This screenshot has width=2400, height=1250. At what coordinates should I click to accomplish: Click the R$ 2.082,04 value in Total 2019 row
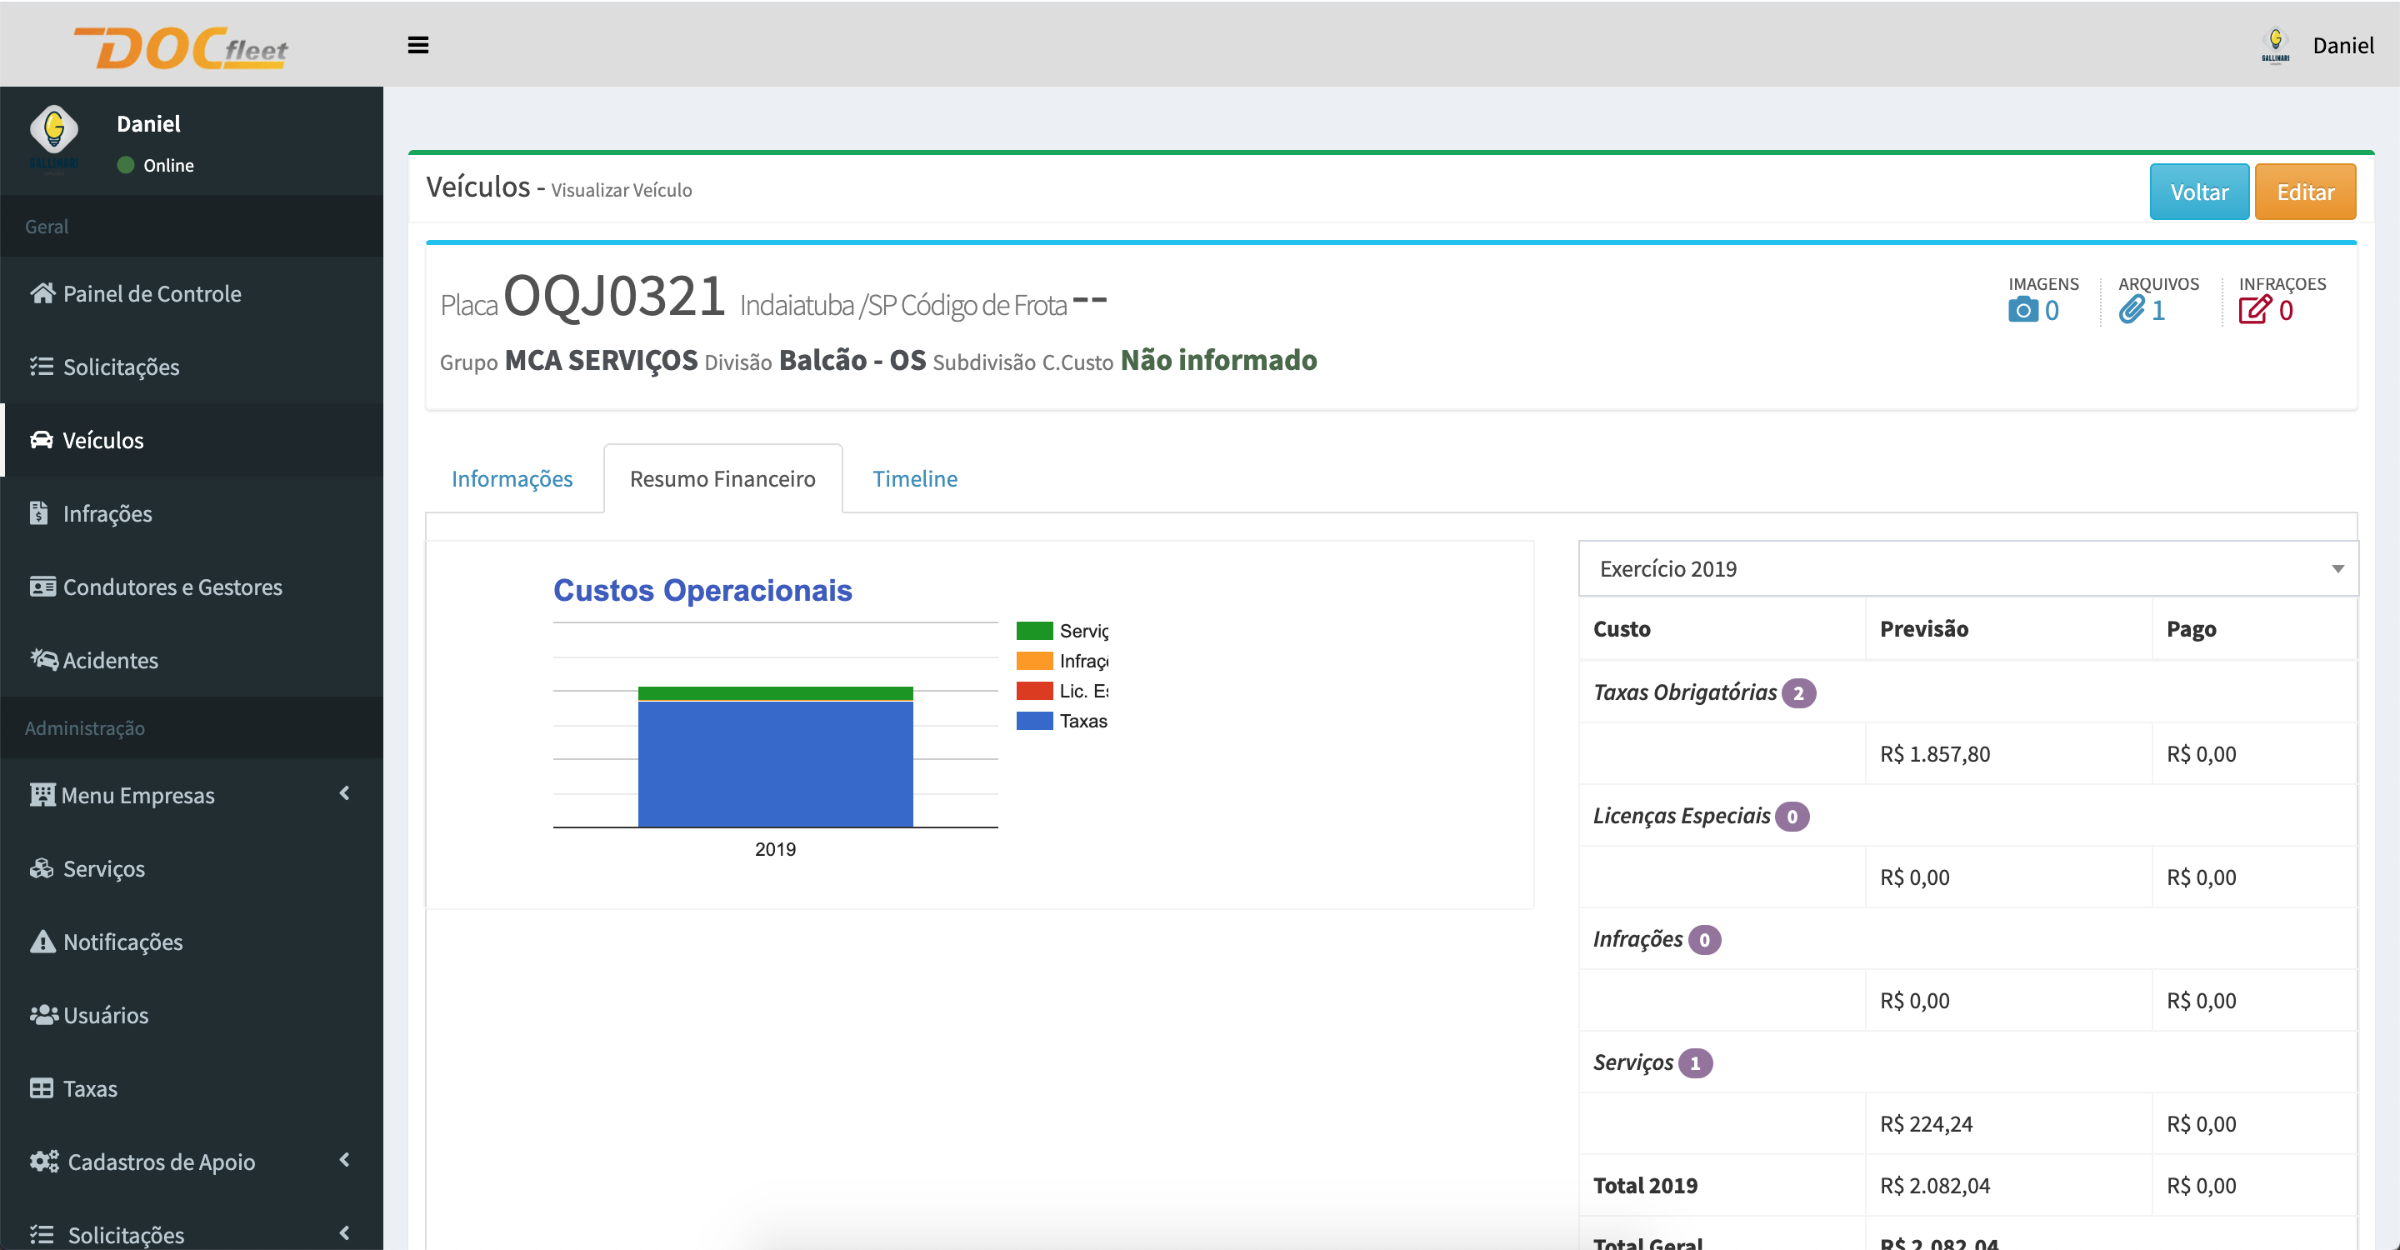pos(1934,1185)
